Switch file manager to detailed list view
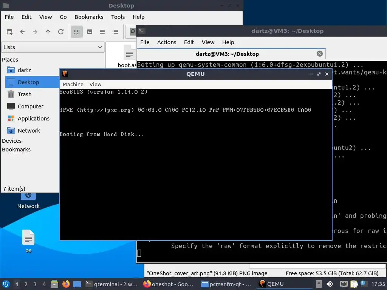The image size is (387, 290). pyautogui.click(x=115, y=32)
